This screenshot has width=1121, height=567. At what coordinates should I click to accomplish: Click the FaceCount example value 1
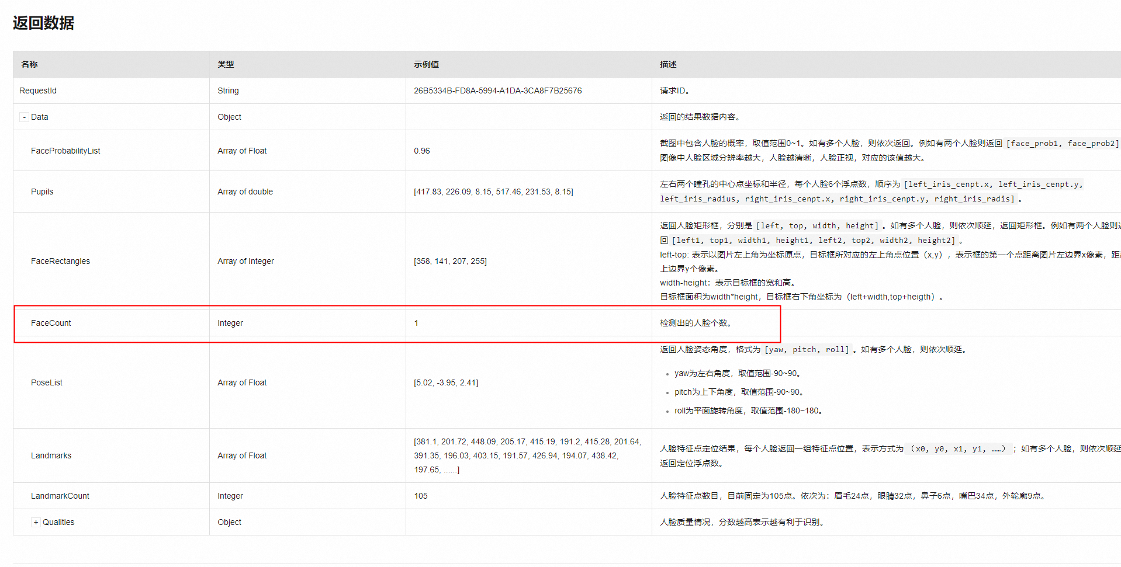[x=416, y=323]
